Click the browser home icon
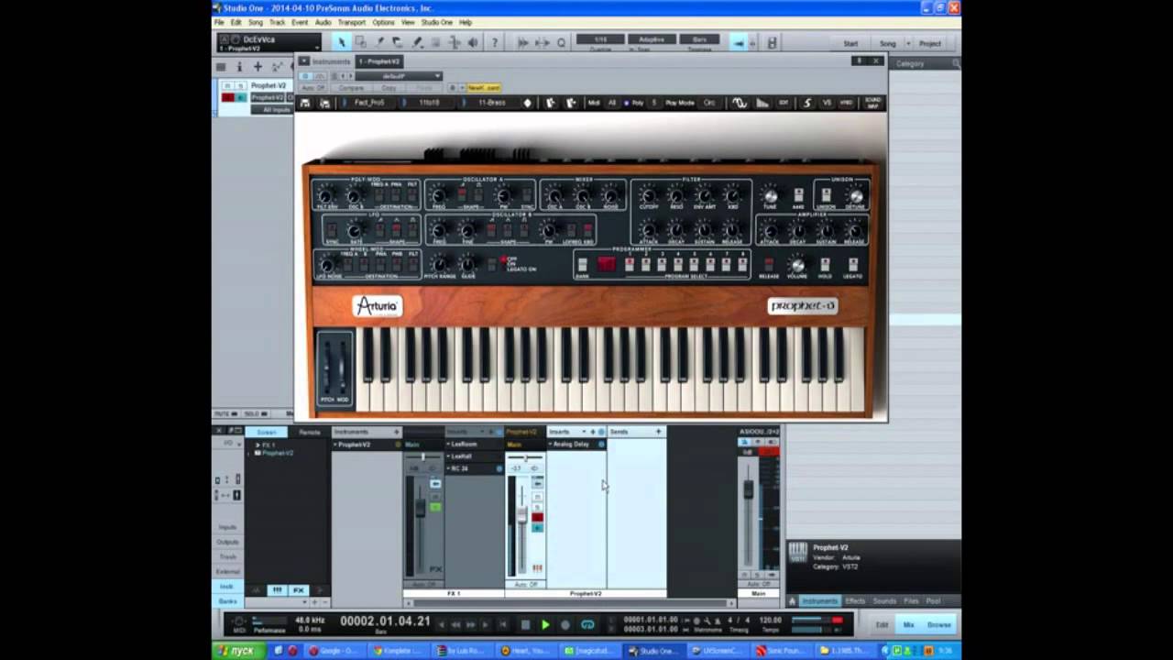Screen dimensions: 1173x660 (792, 601)
